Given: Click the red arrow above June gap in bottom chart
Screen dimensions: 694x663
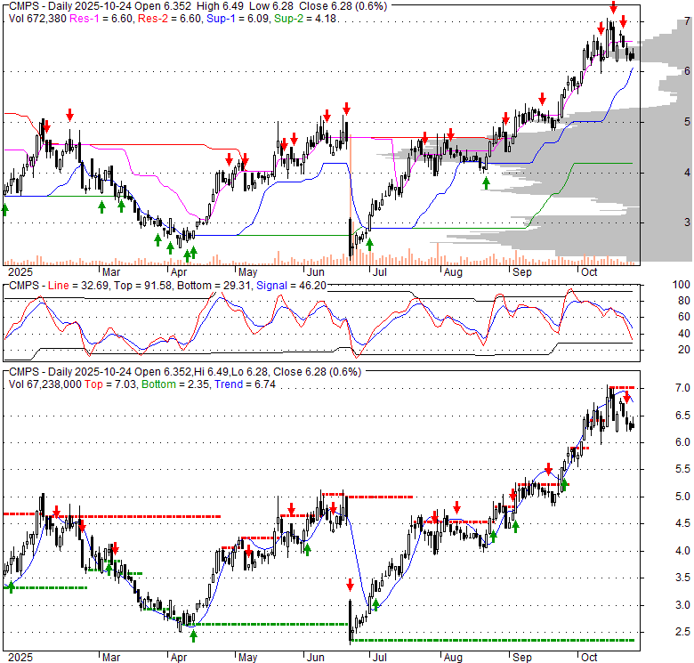Looking at the screenshot, I should pos(350,585).
